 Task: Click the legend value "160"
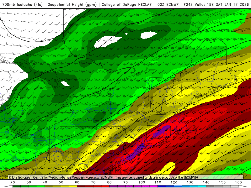pos(238,182)
